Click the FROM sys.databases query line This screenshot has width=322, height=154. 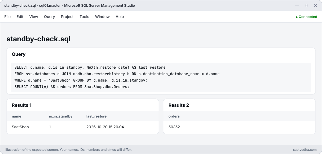tap(117, 74)
